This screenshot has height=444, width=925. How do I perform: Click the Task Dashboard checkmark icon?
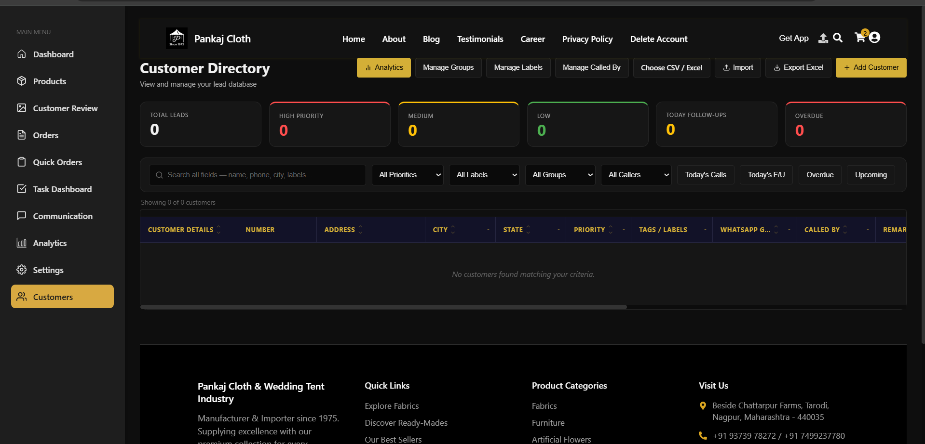[x=22, y=189]
